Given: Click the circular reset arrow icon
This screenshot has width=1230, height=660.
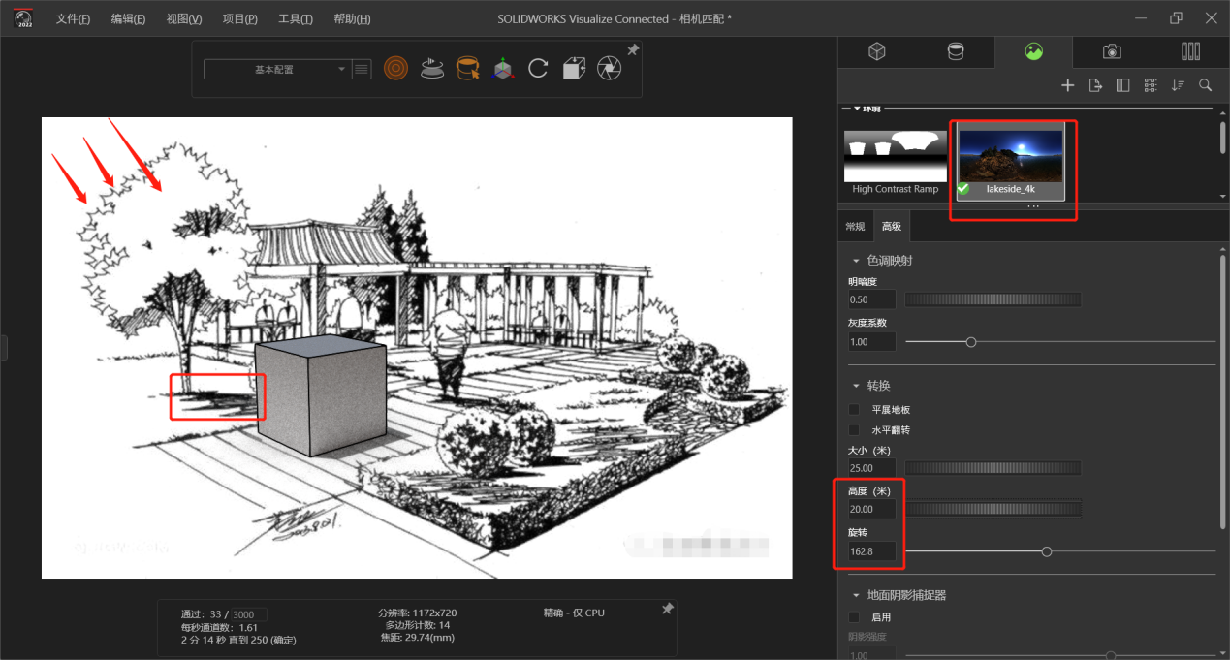Looking at the screenshot, I should 538,68.
